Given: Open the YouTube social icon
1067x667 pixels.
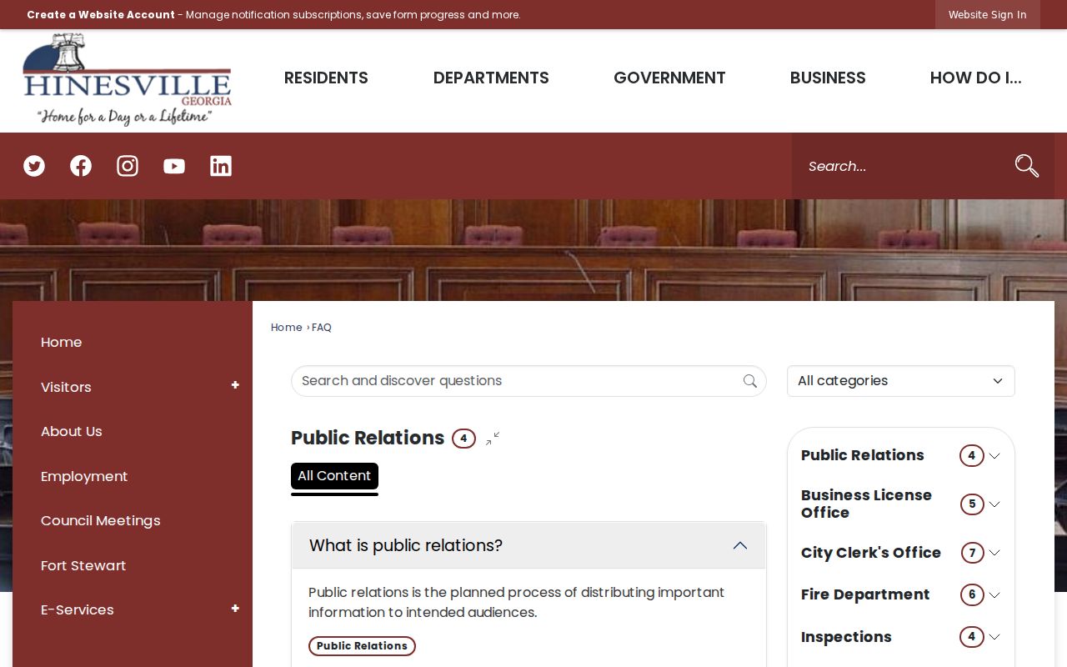Looking at the screenshot, I should (x=174, y=166).
